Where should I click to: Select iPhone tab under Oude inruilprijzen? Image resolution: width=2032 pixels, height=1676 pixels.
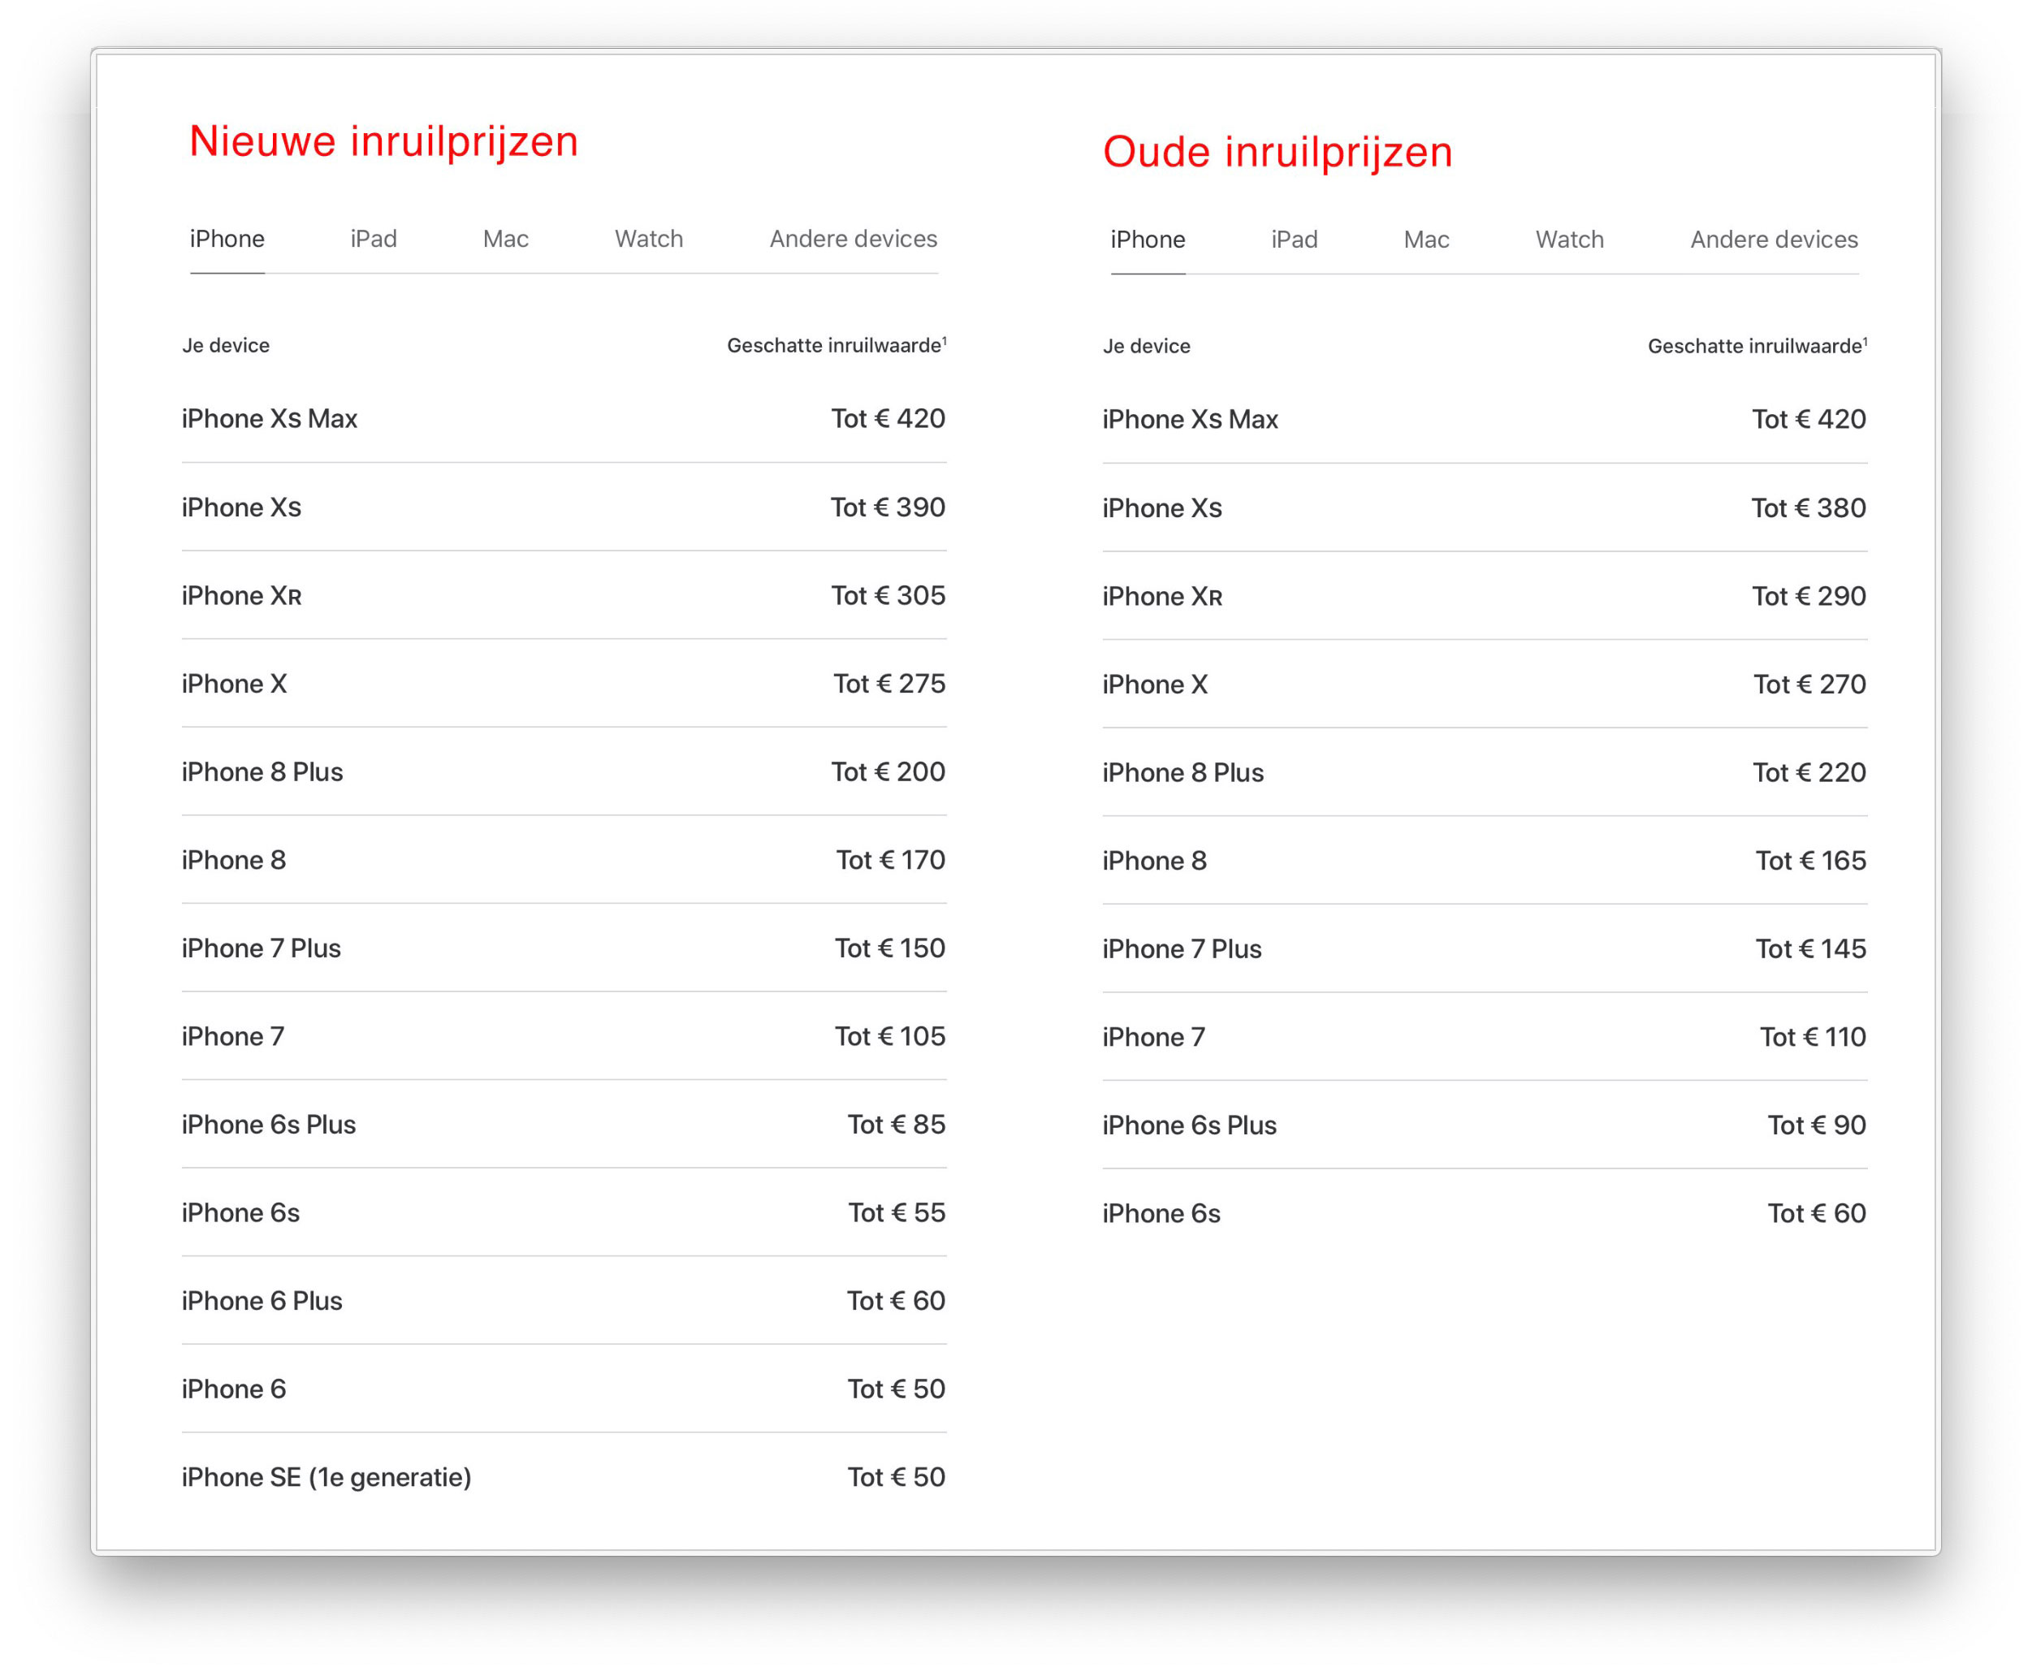coord(1148,240)
